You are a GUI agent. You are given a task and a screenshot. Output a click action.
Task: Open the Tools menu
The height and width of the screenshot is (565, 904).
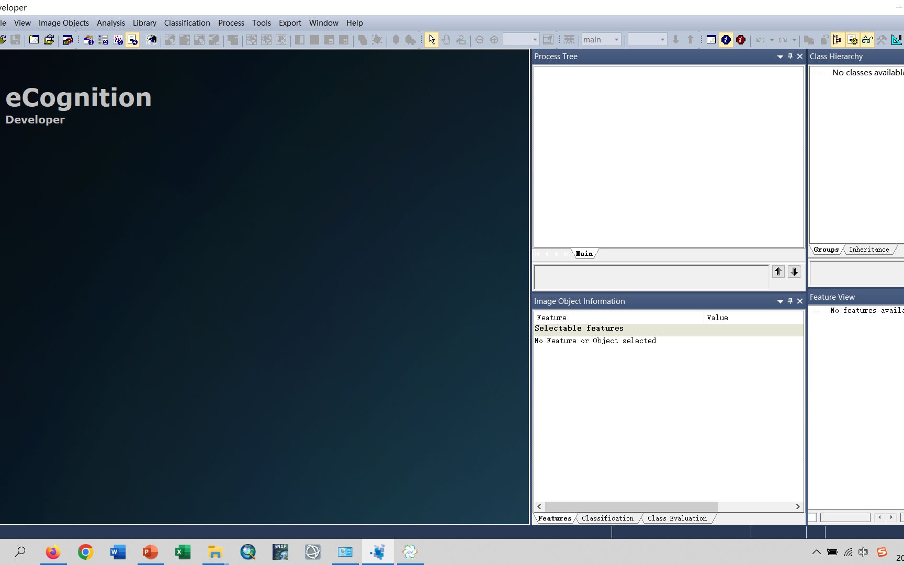[x=262, y=23]
